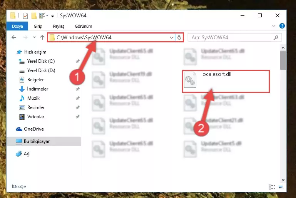Viewport: 296px width, 198px height.
Task: Click the address bar path C:\Windows\SysWOW64
Action: tap(84, 37)
